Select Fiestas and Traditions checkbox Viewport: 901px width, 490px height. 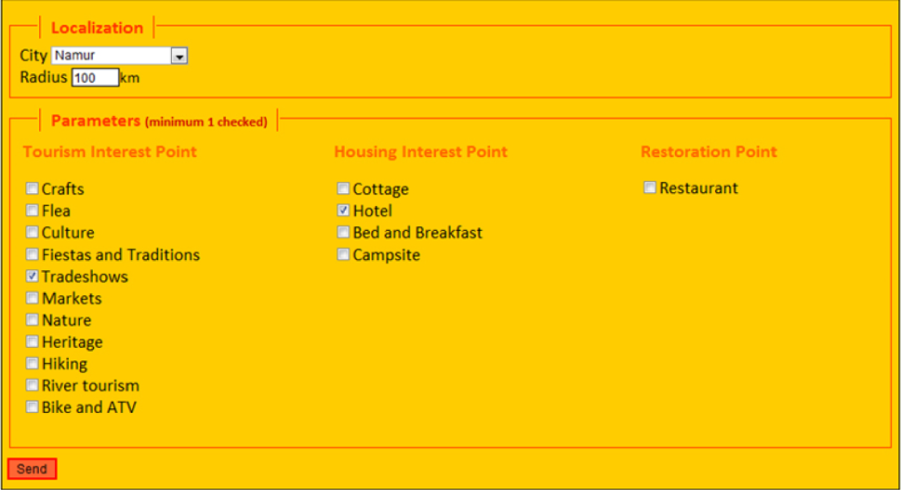pyautogui.click(x=33, y=253)
